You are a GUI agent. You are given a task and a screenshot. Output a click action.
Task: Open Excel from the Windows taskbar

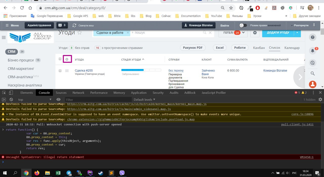point(58,173)
